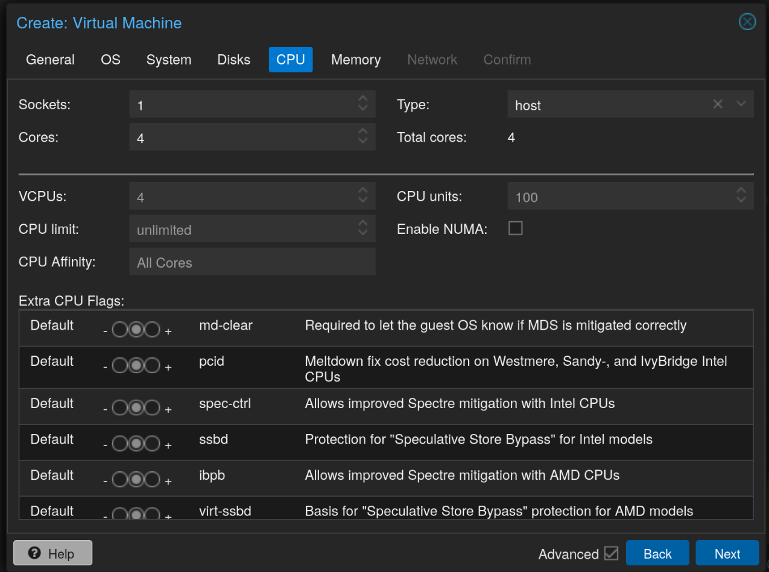Expand the Type combo box chevron
The height and width of the screenshot is (572, 769).
pos(741,104)
